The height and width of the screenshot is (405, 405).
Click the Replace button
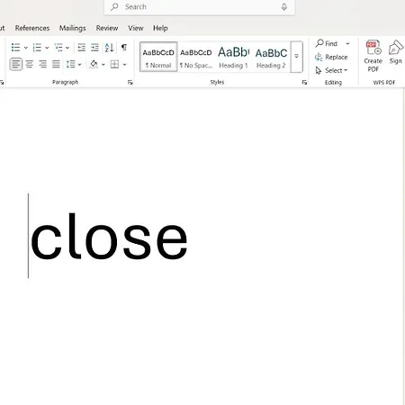coord(331,57)
